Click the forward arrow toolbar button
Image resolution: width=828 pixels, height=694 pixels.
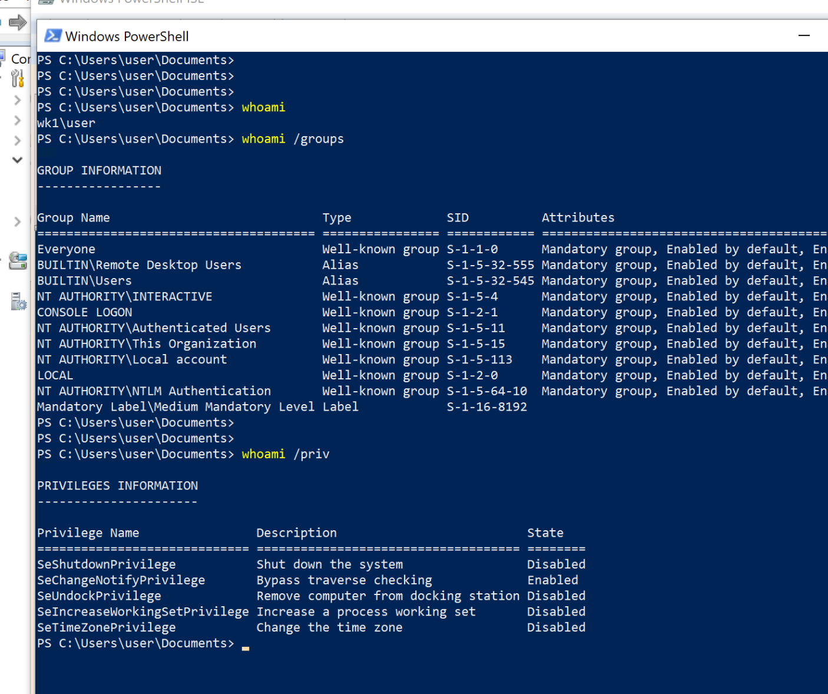click(18, 23)
